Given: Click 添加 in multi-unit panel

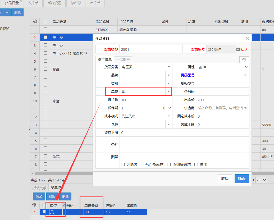Looking at the screenshot, I should tap(39, 196).
